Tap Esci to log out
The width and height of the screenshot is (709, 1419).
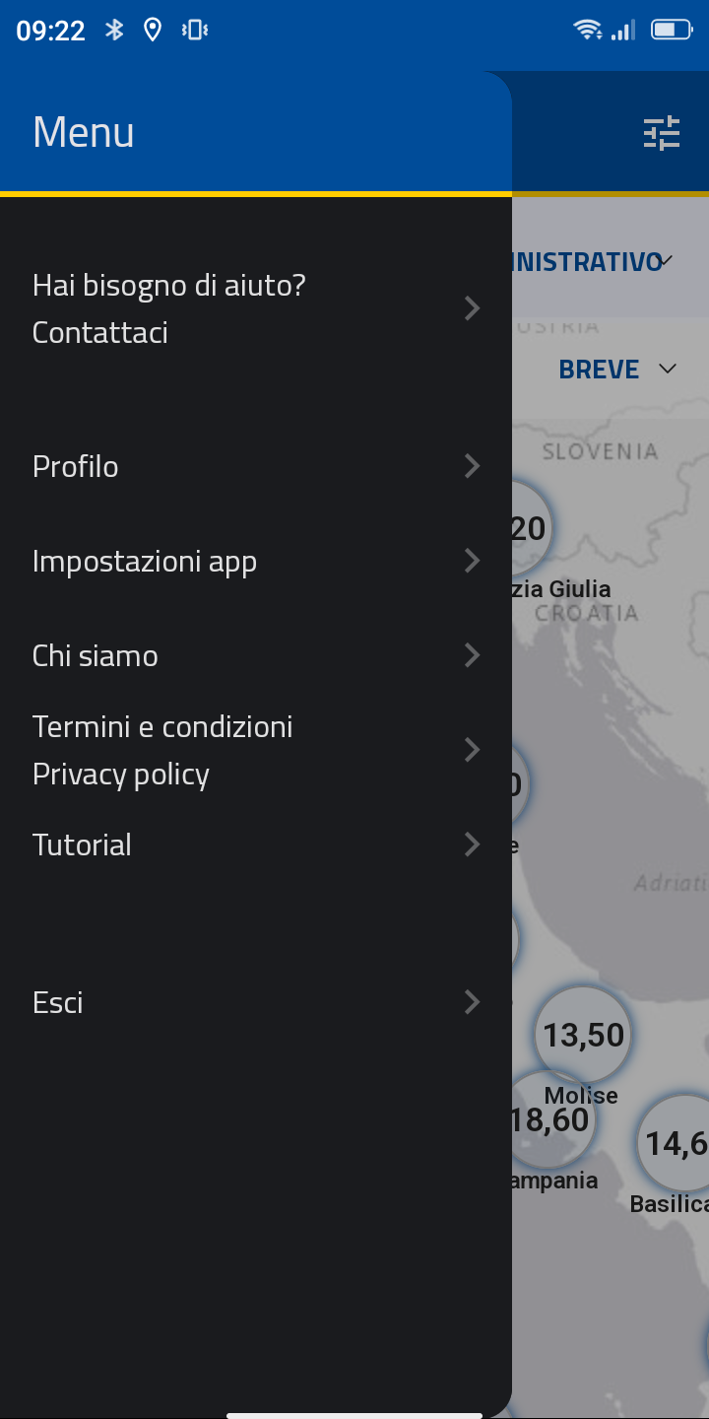pos(58,1002)
